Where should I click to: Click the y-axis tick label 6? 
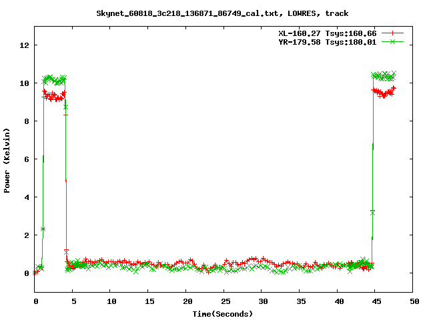coord(27,159)
